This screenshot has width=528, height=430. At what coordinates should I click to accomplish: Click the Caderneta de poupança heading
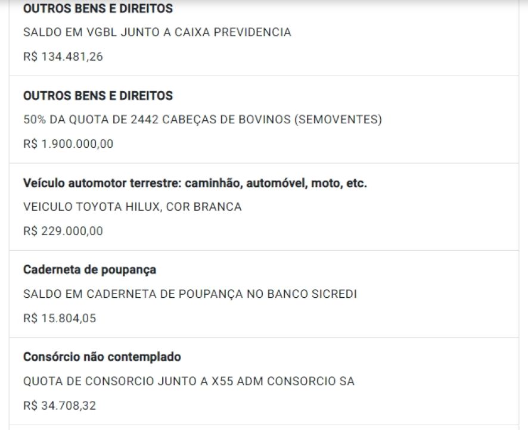(89, 270)
